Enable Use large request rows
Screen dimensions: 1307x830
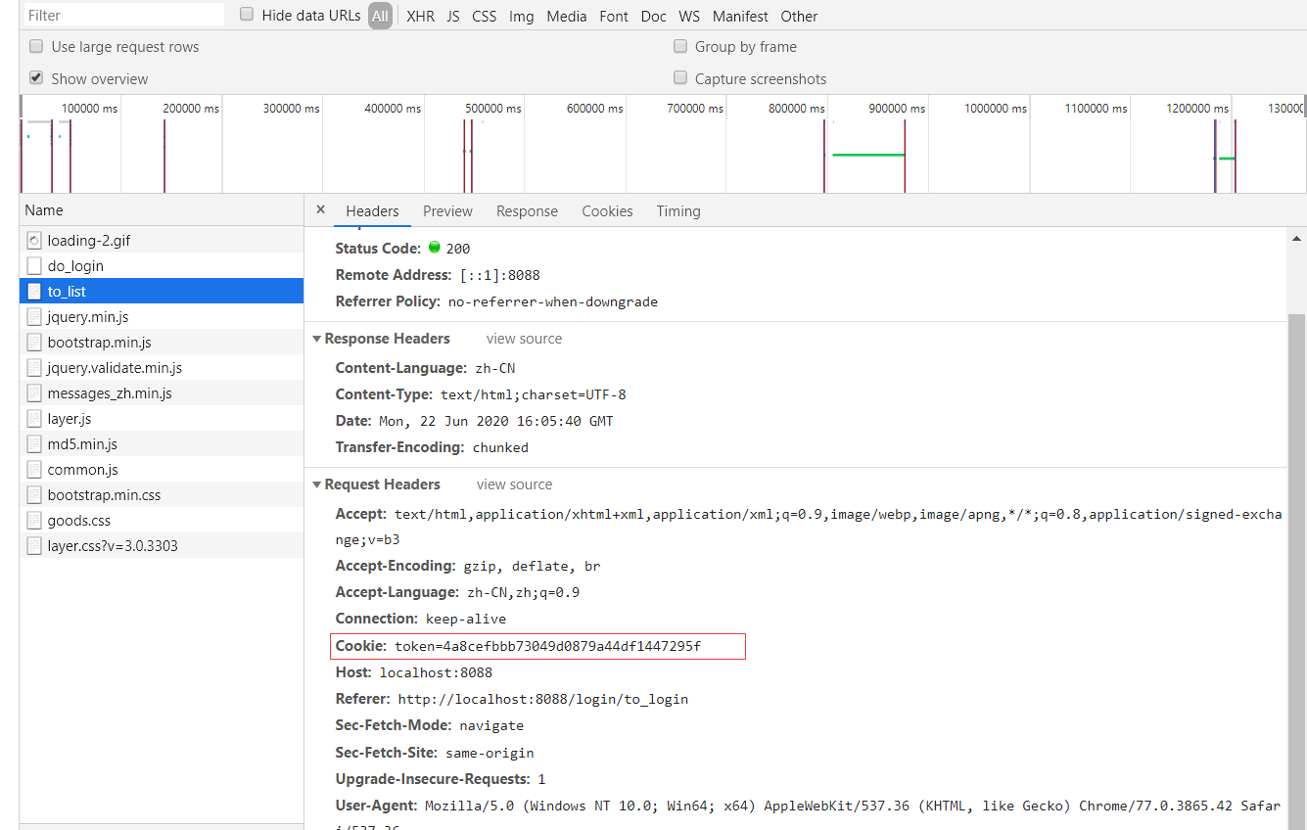coord(36,46)
